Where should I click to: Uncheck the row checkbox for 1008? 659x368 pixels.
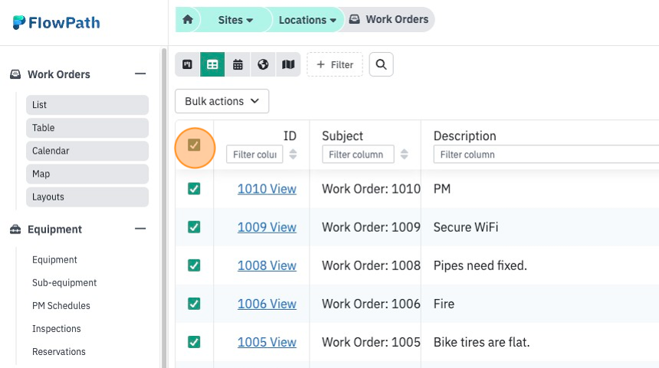194,265
